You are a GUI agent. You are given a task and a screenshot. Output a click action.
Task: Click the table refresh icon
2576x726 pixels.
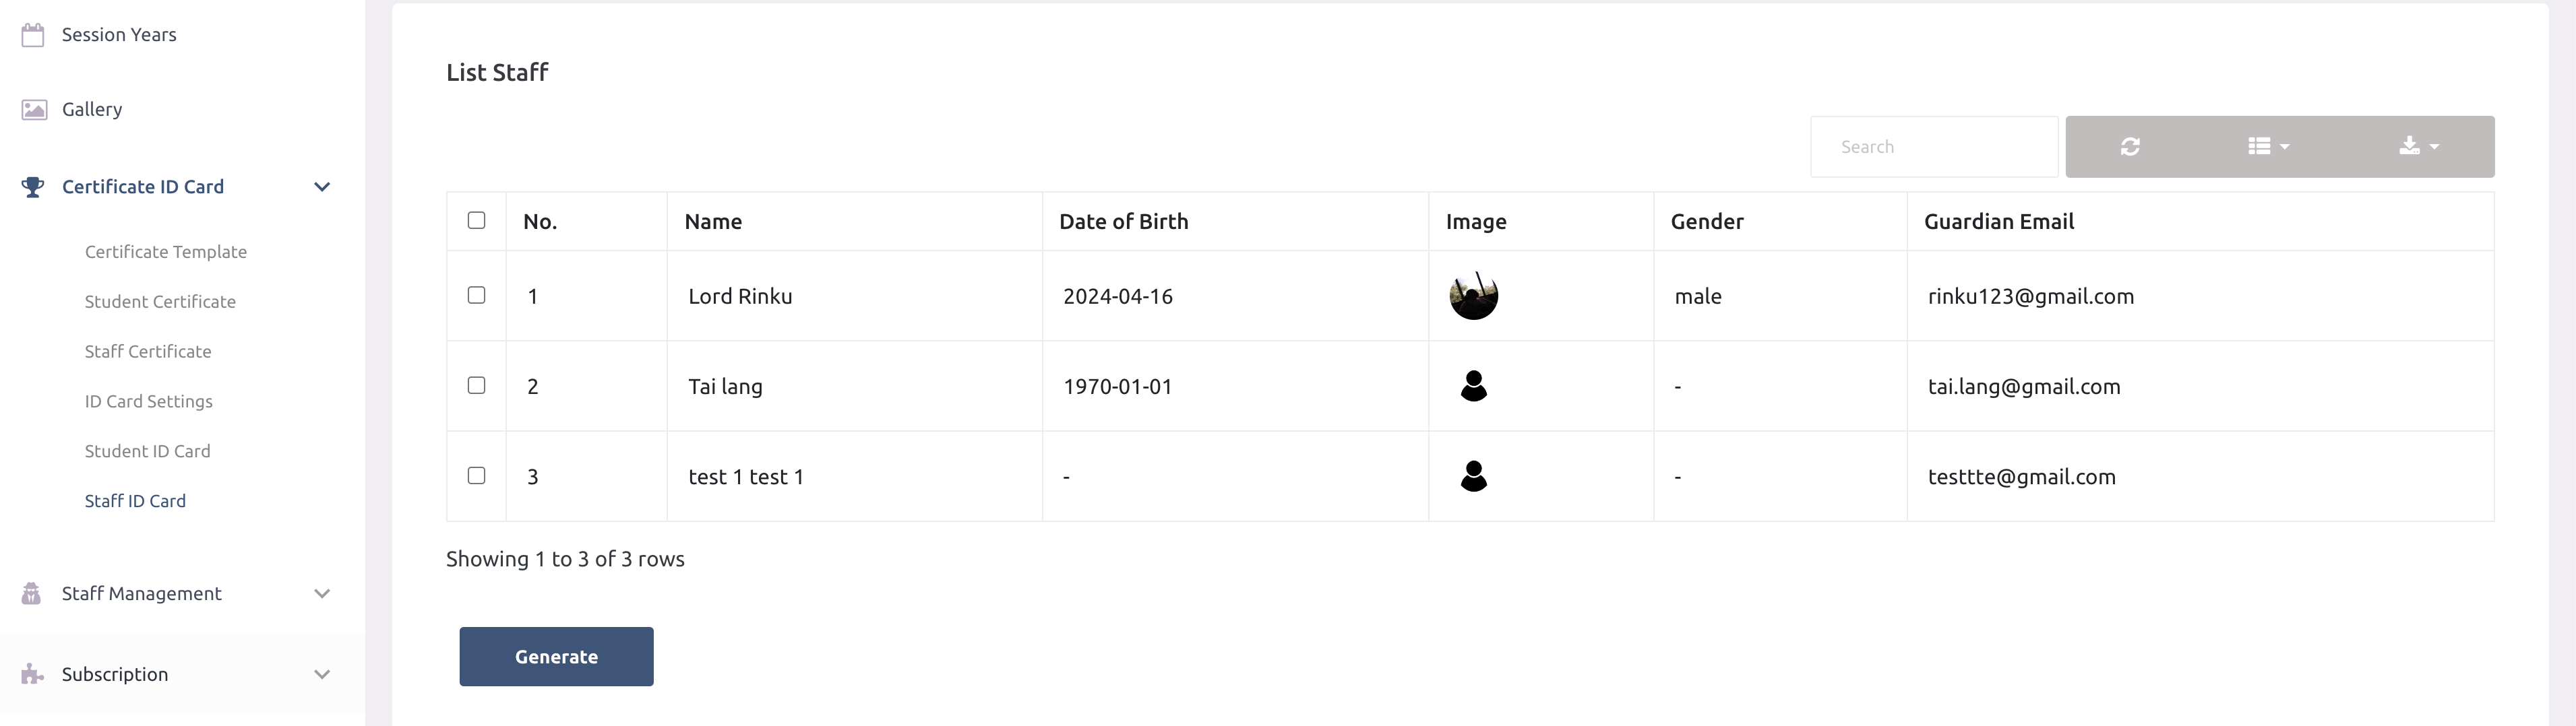pos(2130,147)
